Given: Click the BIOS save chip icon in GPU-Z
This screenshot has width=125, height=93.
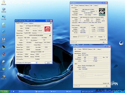Looking at the screenshot, I should coord(50,35).
